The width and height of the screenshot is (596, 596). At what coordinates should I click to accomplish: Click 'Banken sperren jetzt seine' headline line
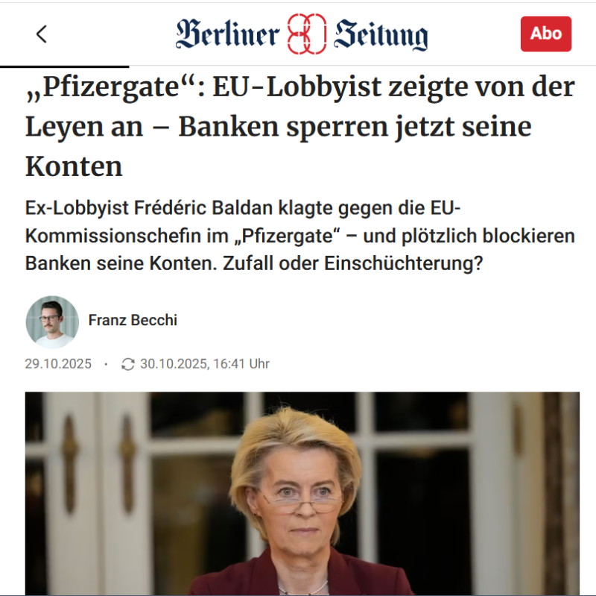coord(355,127)
